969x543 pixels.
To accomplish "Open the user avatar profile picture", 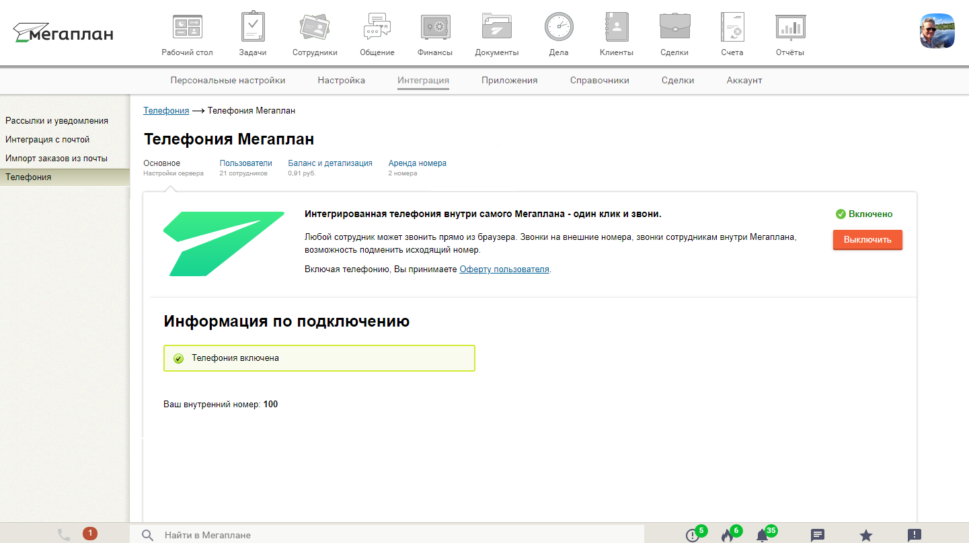I will [x=937, y=30].
